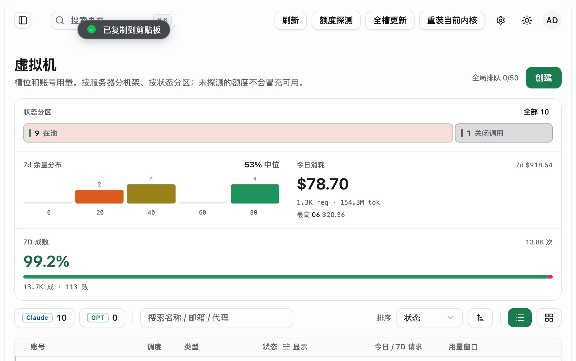This screenshot has width=576, height=361.
Task: Click the 刷新 button
Action: 291,20
